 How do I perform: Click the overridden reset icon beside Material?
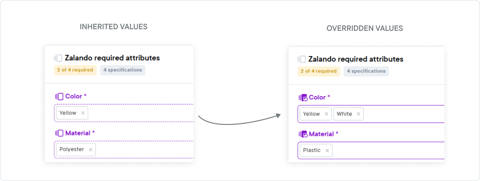pos(303,134)
